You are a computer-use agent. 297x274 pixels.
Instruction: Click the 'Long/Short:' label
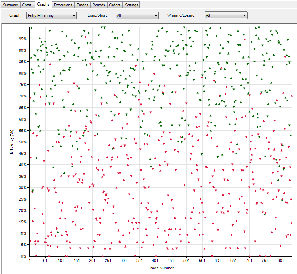[98, 15]
